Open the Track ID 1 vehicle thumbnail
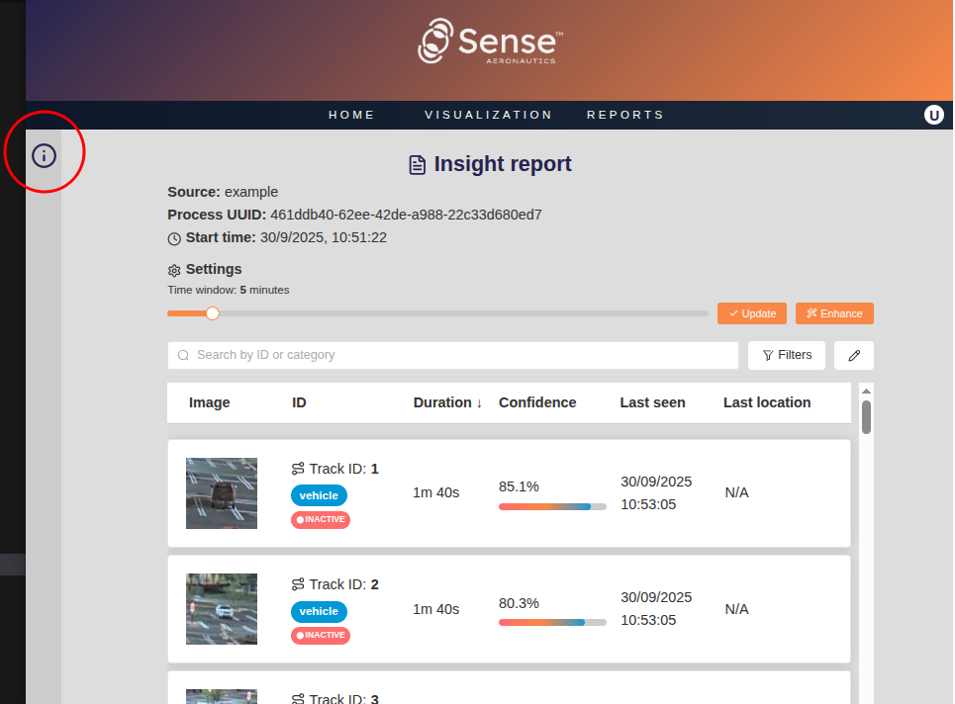This screenshot has height=704, width=955. (x=222, y=493)
